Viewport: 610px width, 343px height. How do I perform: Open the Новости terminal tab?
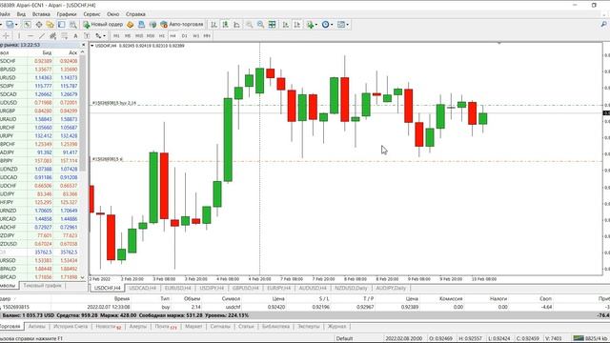pos(108,327)
